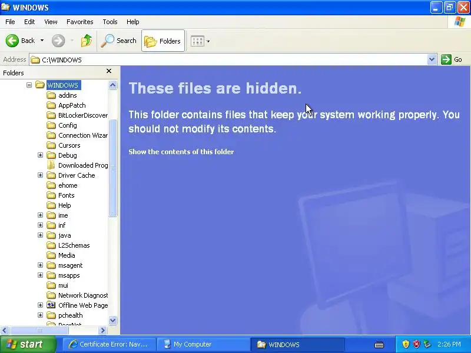
Task: Select the Config folder icon
Action: [x=51, y=125]
